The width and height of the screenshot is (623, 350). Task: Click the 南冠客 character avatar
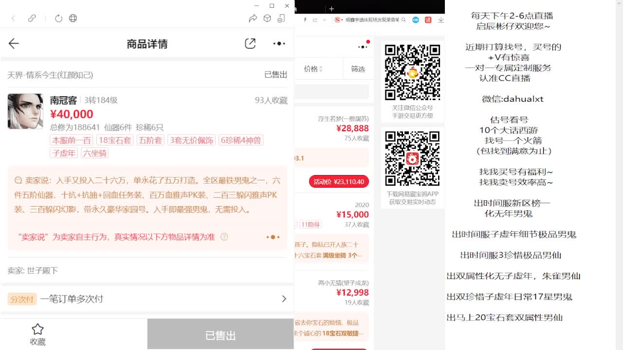25,111
